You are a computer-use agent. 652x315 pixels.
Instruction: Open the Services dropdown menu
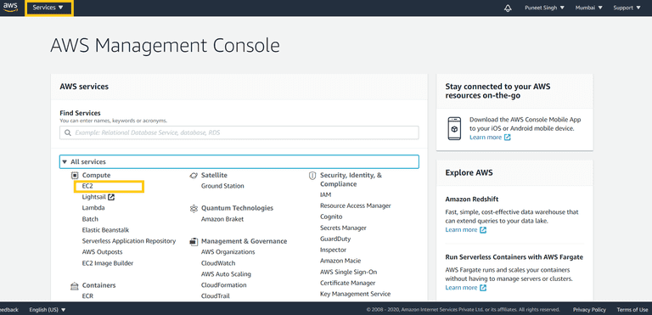48,8
